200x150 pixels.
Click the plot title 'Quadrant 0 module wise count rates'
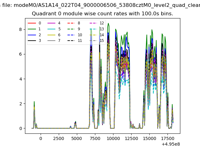point(102,14)
